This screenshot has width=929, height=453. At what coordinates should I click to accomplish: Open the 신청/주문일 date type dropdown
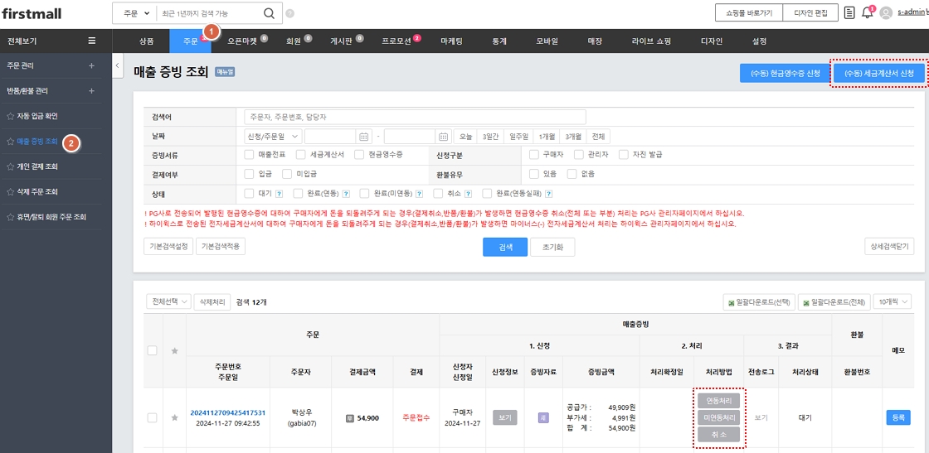[x=273, y=137]
